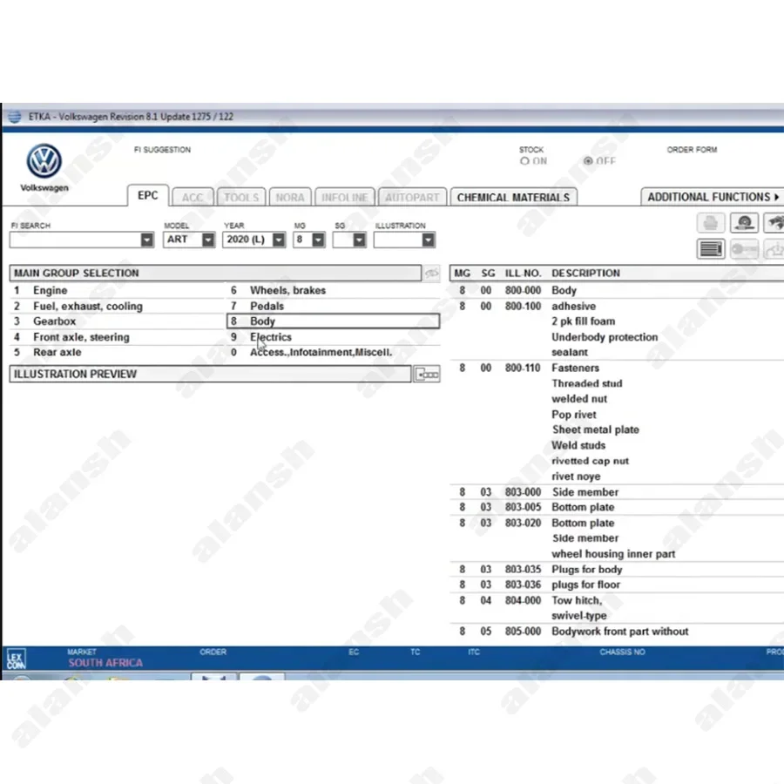Select Electrics in main group list
This screenshot has width=784, height=784.
[x=271, y=337]
